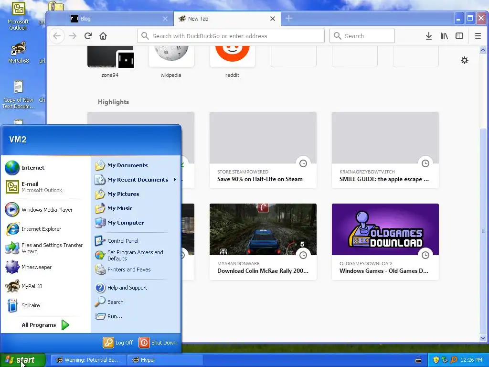Click the browser Forward arrow

coord(73,36)
